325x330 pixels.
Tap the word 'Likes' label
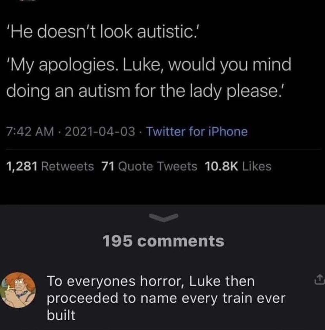pyautogui.click(x=257, y=166)
